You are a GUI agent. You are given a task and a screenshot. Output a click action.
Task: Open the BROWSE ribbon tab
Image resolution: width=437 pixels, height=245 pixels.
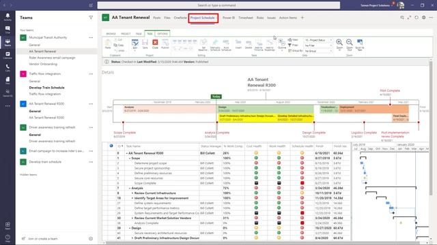pos(111,33)
